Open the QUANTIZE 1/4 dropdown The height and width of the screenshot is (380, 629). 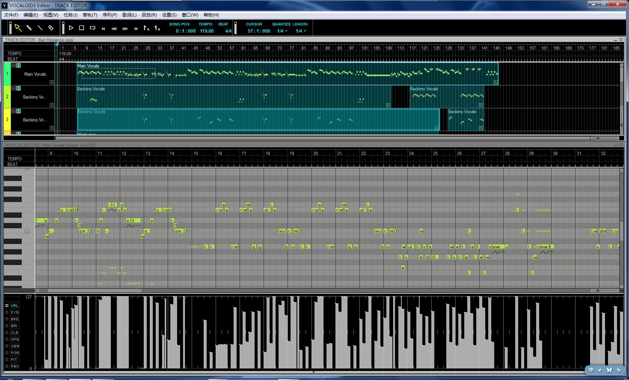pos(282,31)
